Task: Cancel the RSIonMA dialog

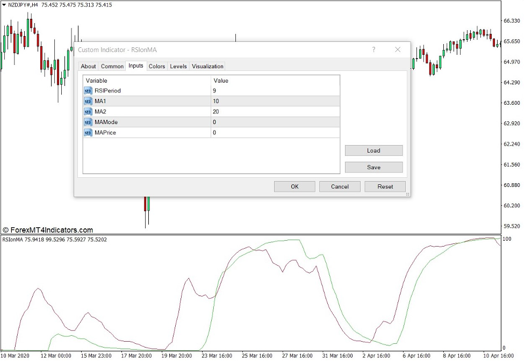Action: click(x=339, y=186)
